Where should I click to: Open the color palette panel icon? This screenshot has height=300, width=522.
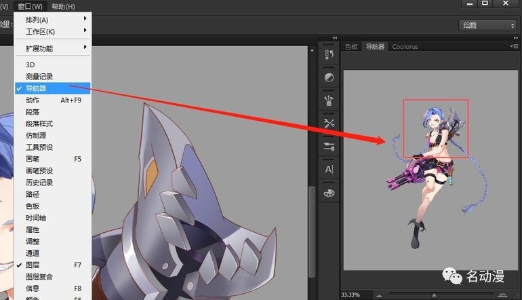[329, 193]
